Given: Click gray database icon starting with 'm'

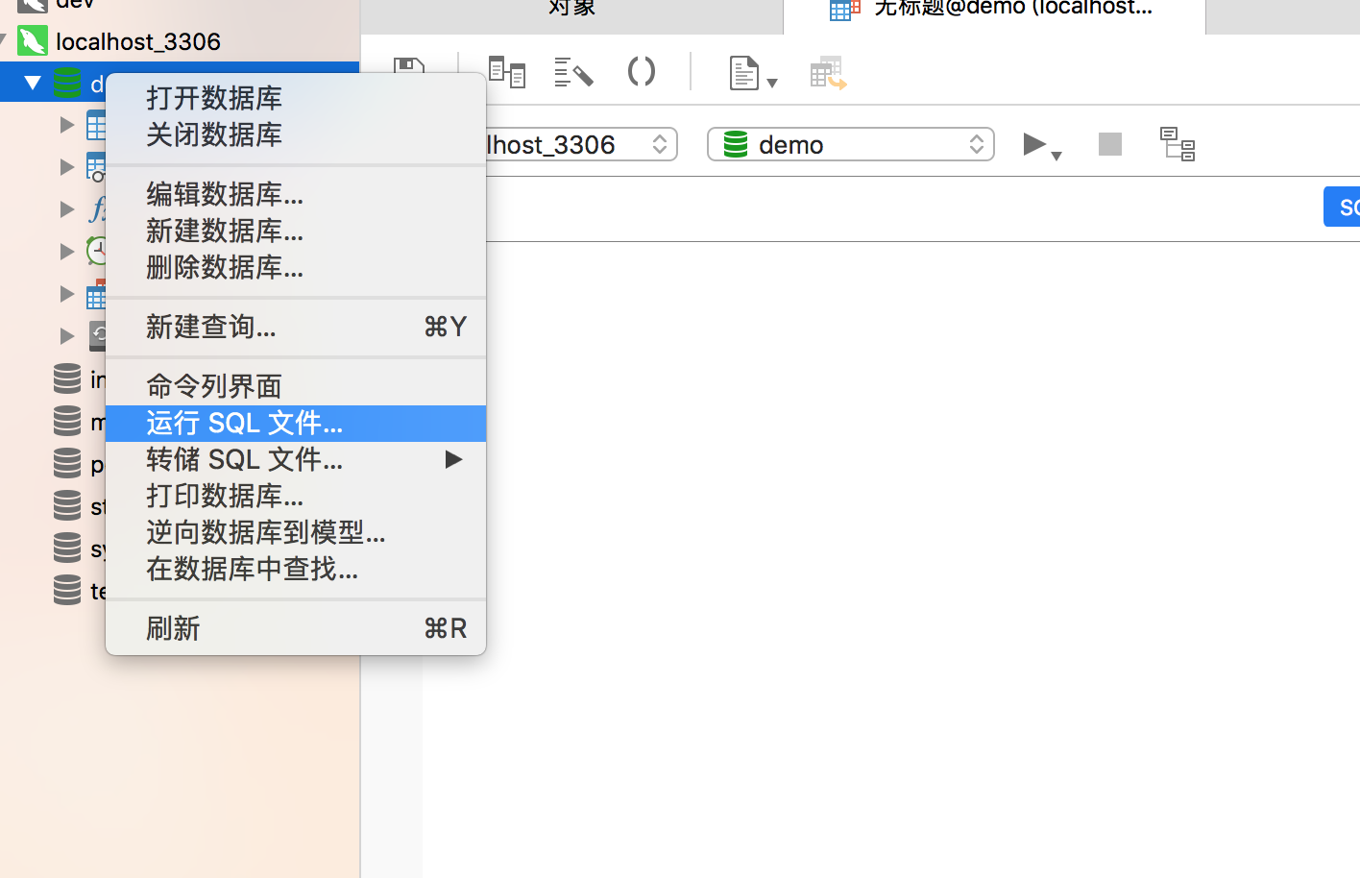Looking at the screenshot, I should pos(67,421).
